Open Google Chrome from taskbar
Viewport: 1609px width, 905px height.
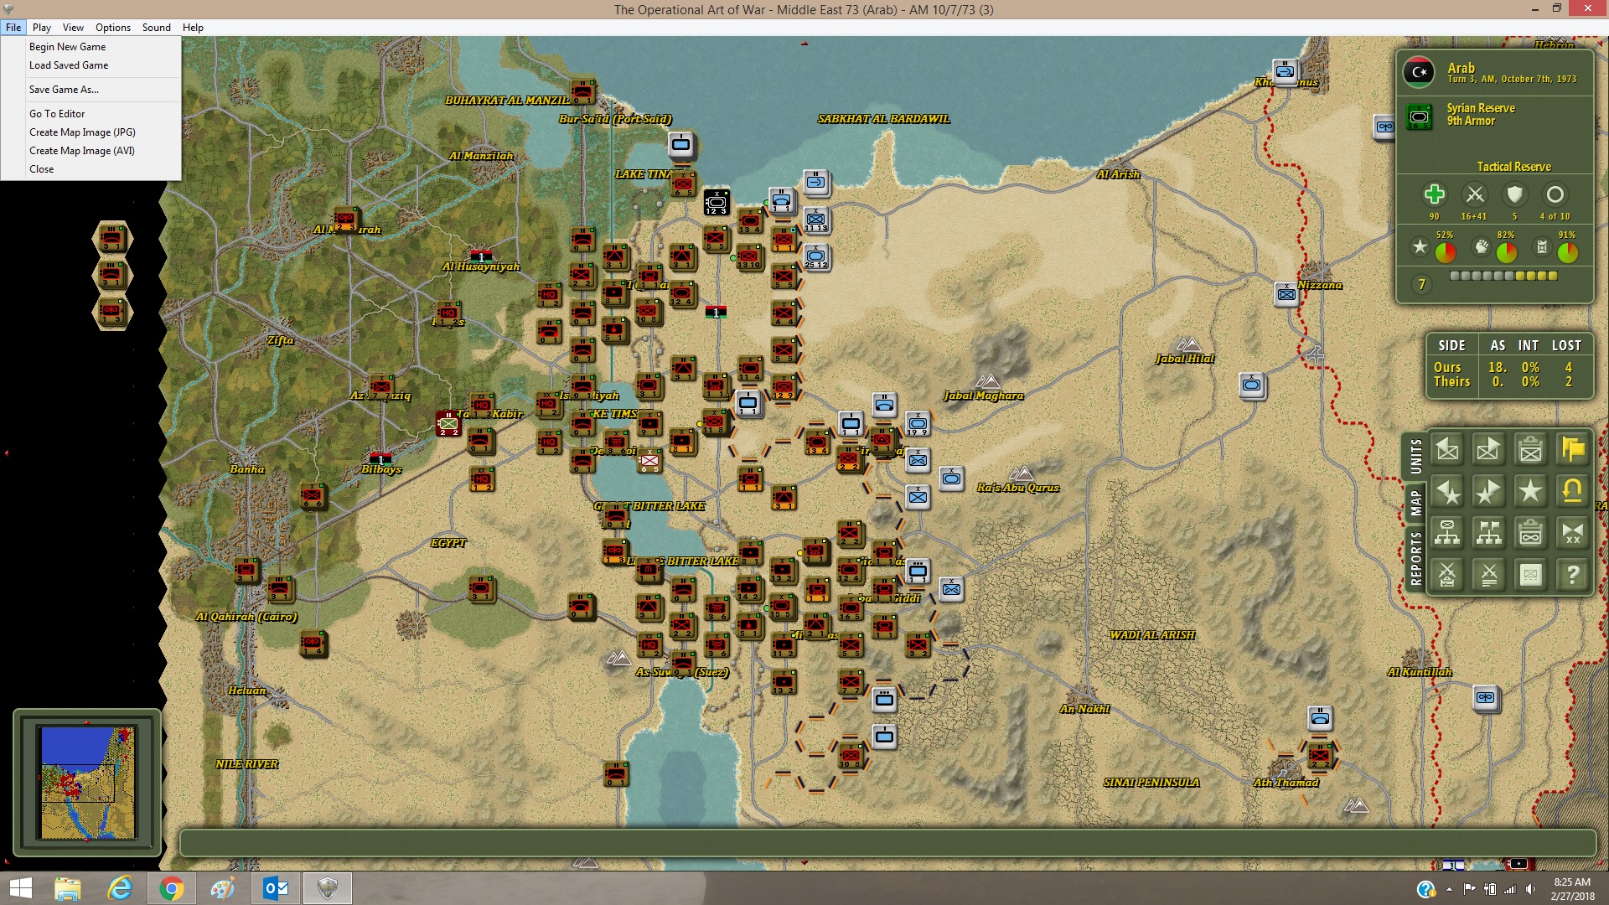point(172,888)
